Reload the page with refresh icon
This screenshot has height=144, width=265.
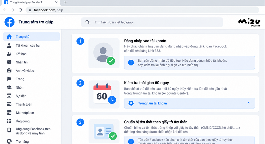point(20,10)
